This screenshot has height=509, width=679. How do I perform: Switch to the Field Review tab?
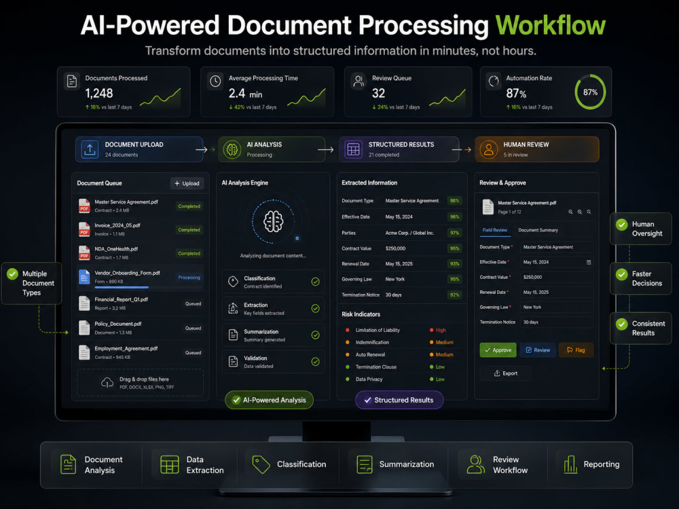(x=494, y=230)
